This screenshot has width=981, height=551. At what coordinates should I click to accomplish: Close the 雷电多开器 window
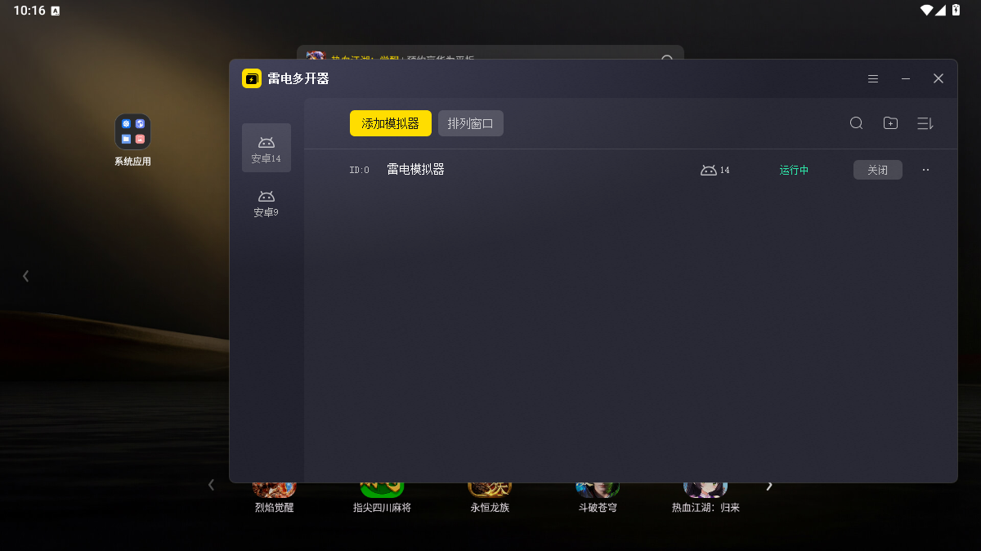[938, 78]
